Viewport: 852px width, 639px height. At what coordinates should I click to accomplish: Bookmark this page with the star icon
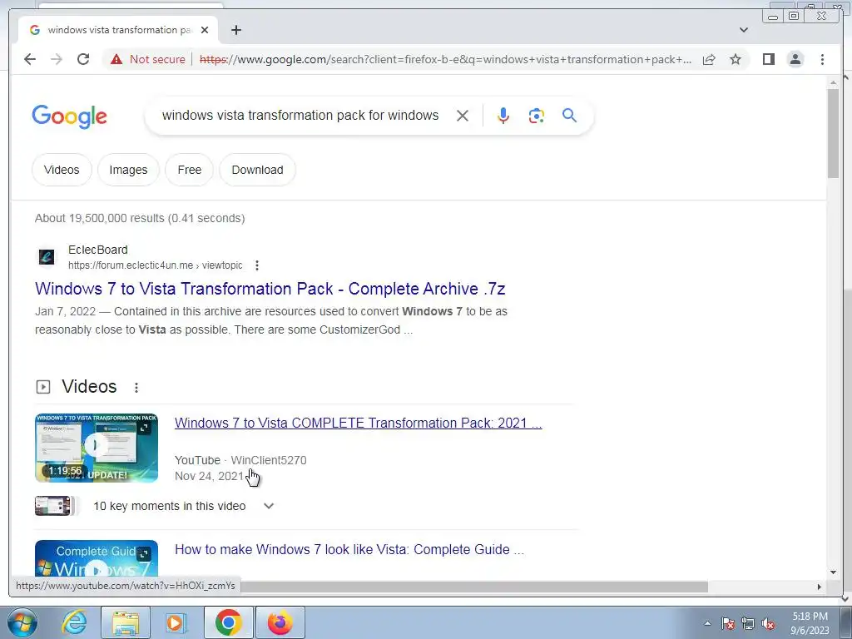pos(736,59)
